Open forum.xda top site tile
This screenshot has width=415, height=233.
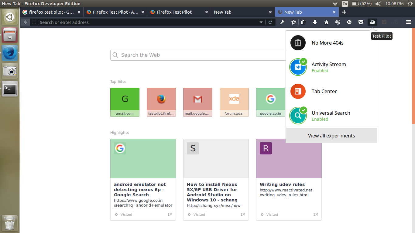coord(234,102)
